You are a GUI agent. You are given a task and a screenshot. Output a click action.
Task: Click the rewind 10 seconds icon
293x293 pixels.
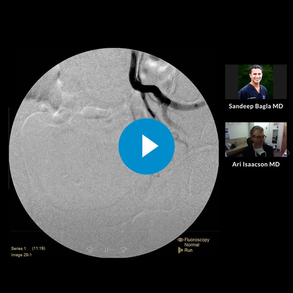(x=90, y=250)
